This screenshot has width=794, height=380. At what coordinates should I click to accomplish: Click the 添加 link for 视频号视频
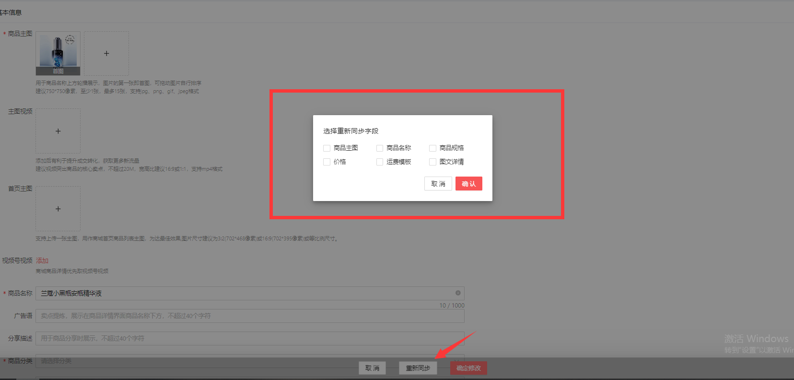[42, 261]
